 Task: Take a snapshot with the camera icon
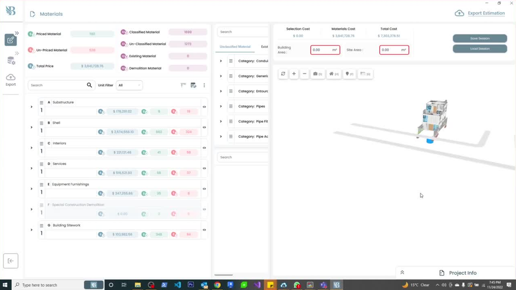pyautogui.click(x=318, y=74)
